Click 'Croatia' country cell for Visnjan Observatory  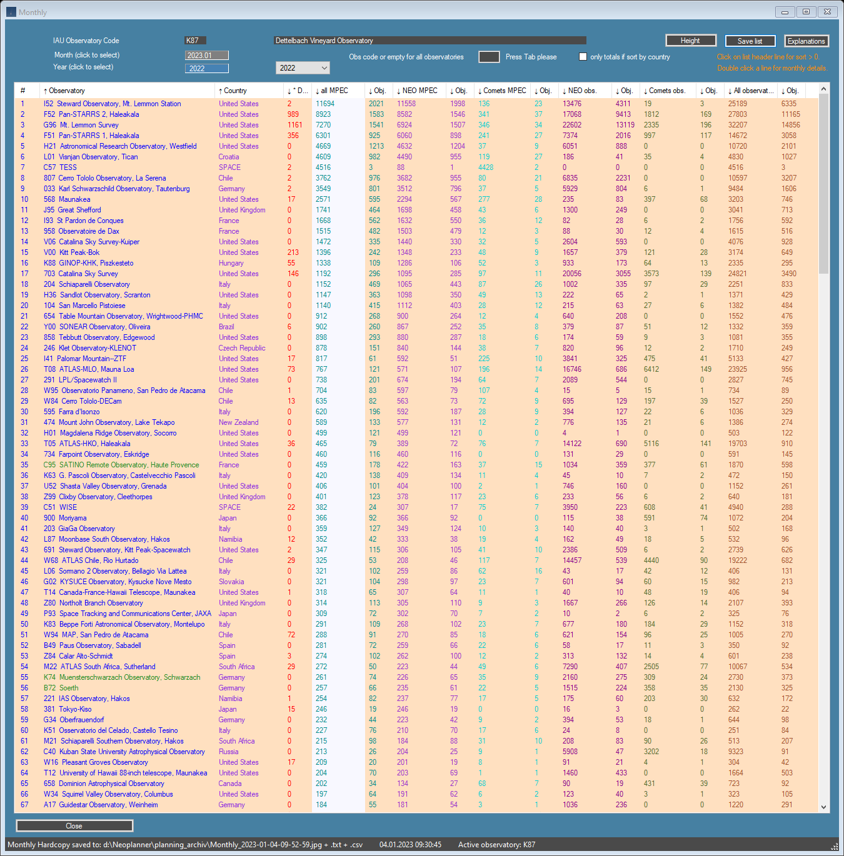tap(229, 157)
